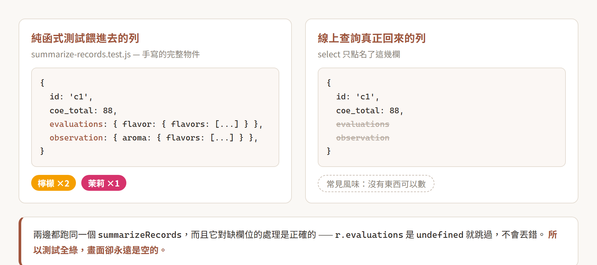The height and width of the screenshot is (265, 597).
Task: Click the closing brace in the right code block
Action: pyautogui.click(x=329, y=151)
